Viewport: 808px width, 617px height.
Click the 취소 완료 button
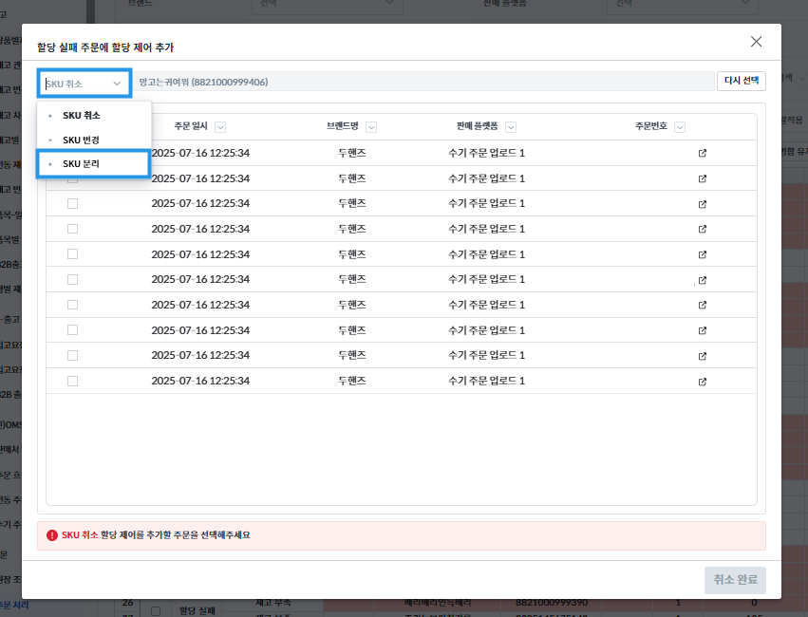[735, 580]
